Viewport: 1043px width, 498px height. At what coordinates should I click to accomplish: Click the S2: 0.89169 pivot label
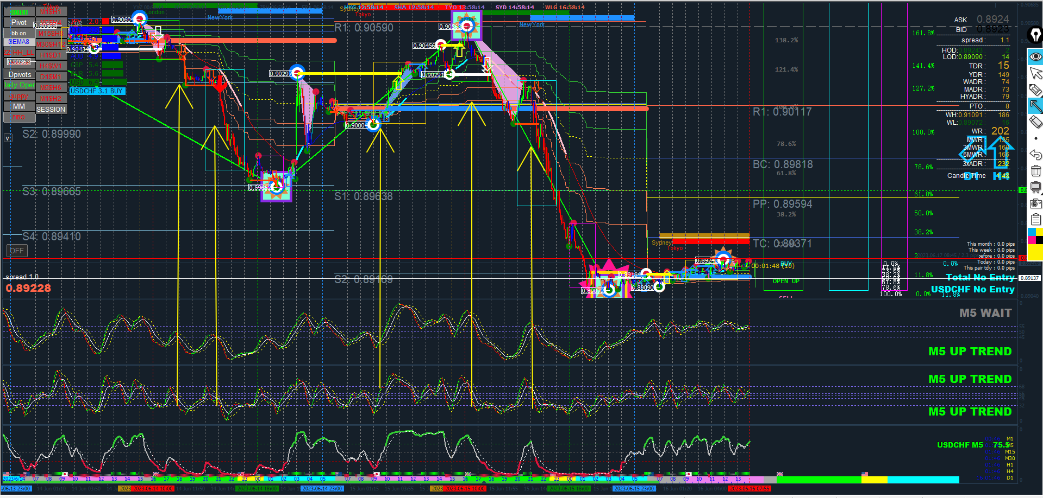(364, 279)
